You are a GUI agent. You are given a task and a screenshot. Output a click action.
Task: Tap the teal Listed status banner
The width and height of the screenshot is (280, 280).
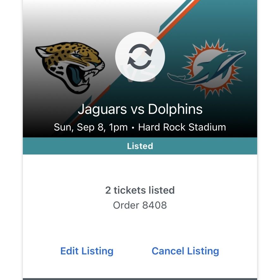140,146
